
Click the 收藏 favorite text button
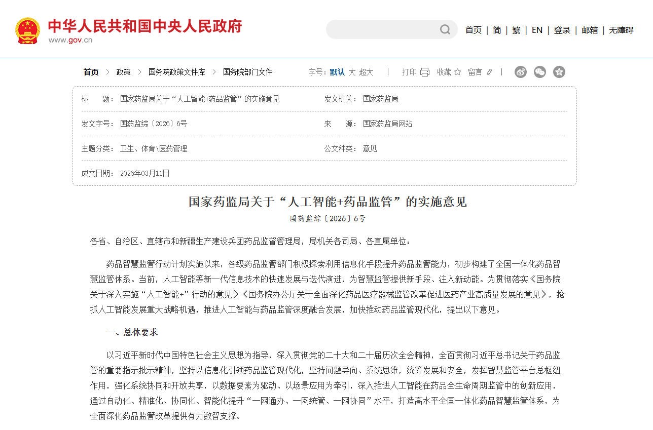[x=444, y=72]
